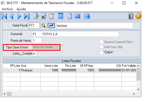Screen dimensions: 142x98
Task: Click the Últ Nº Imp. column header
Action: pos(85,66)
